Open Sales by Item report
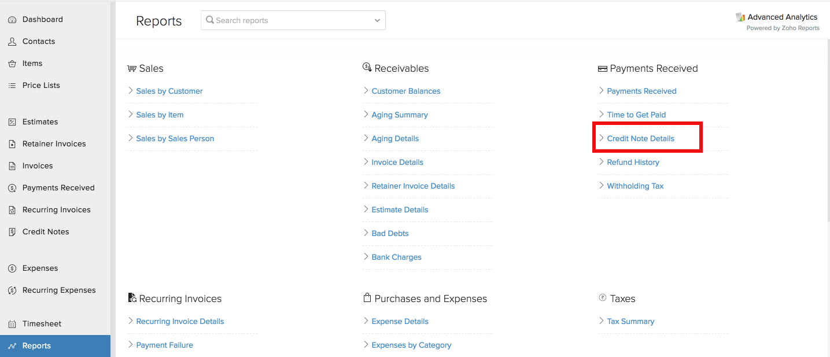The image size is (830, 357). point(160,115)
